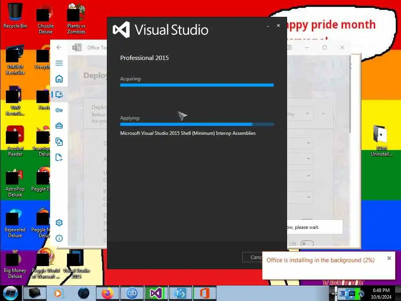Click the Office Tool logo in title bar
This screenshot has height=301, width=401.
click(77, 47)
